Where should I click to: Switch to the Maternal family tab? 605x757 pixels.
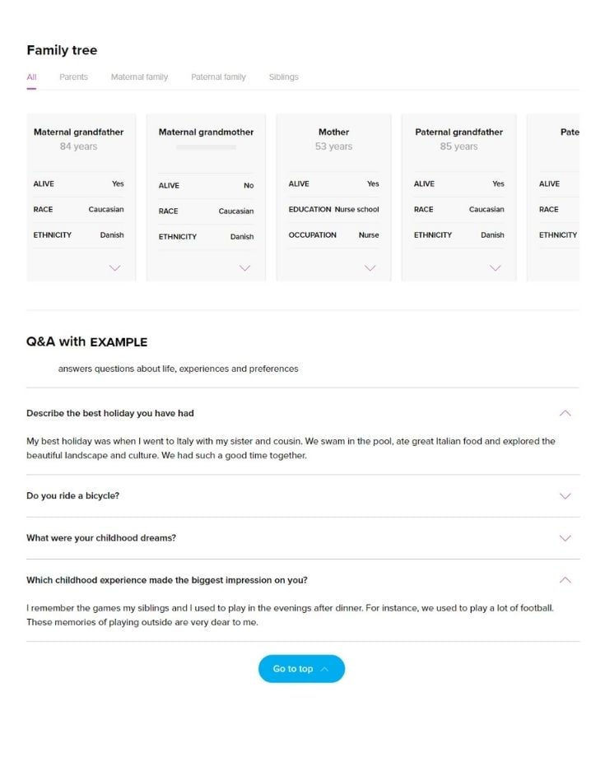pos(139,77)
